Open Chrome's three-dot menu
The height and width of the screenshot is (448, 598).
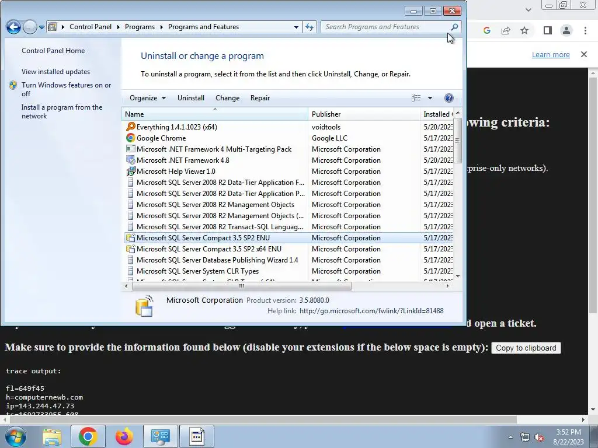[x=585, y=30]
